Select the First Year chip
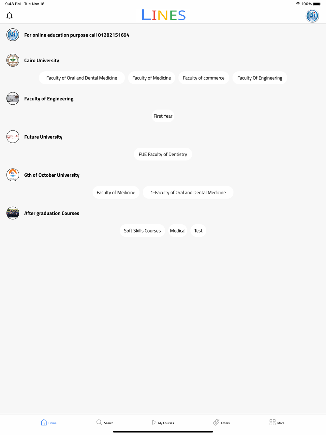326x435 pixels. pyautogui.click(x=163, y=116)
